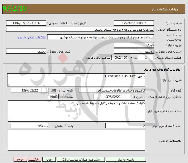Click the label 'واحد شمارش:'

[x=63, y=126]
